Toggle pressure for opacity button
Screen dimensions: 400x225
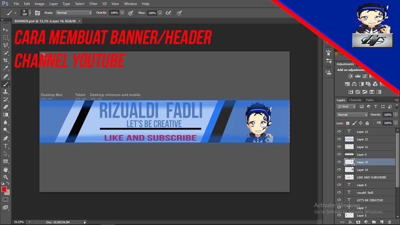pyautogui.click(x=131, y=13)
